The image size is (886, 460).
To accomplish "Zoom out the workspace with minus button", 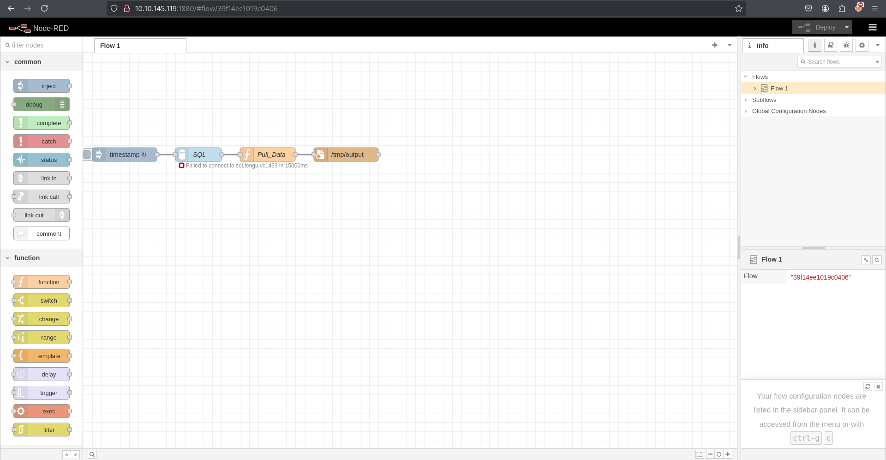I will [710, 454].
